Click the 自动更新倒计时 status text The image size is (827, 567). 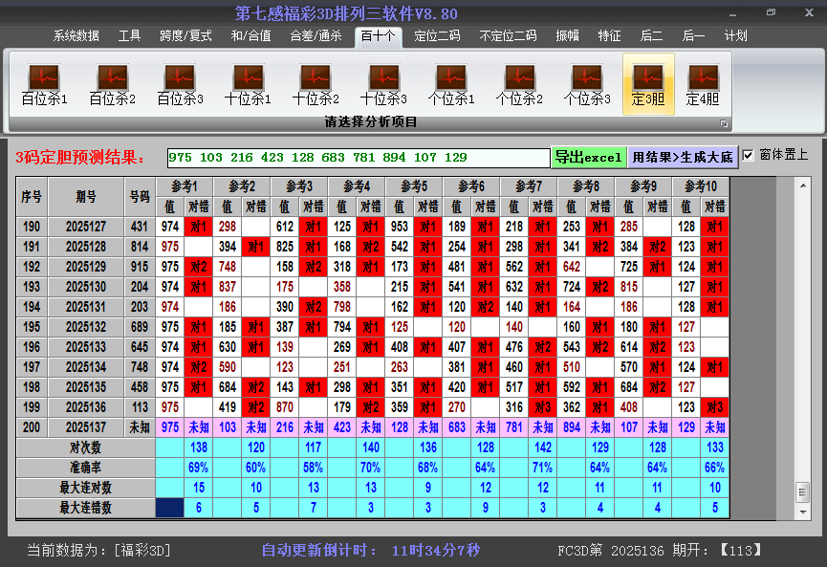[x=371, y=551]
